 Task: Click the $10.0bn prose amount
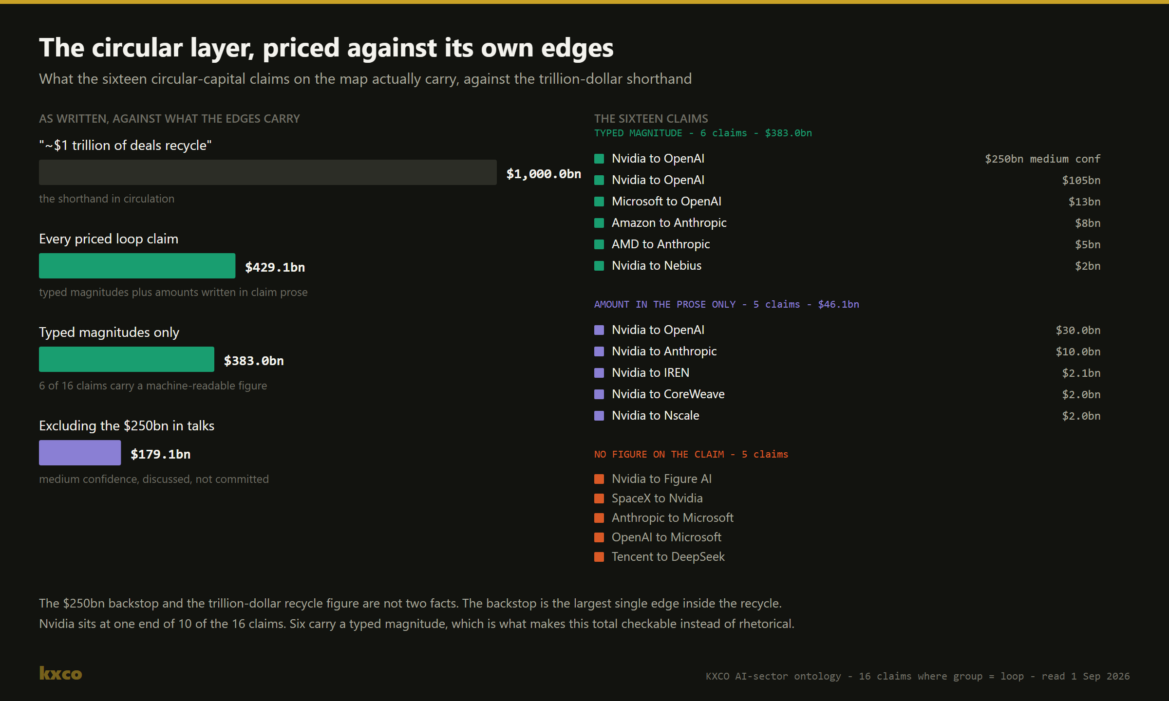tap(1078, 352)
